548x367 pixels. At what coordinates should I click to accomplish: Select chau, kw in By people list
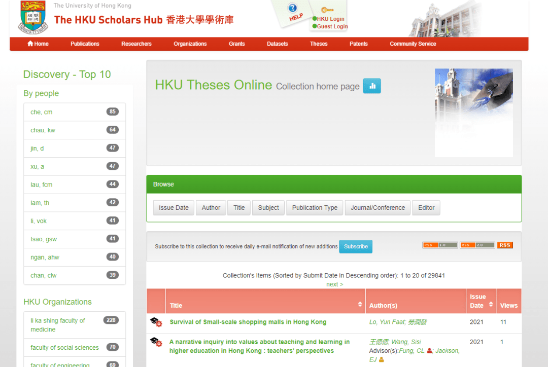(x=75, y=130)
